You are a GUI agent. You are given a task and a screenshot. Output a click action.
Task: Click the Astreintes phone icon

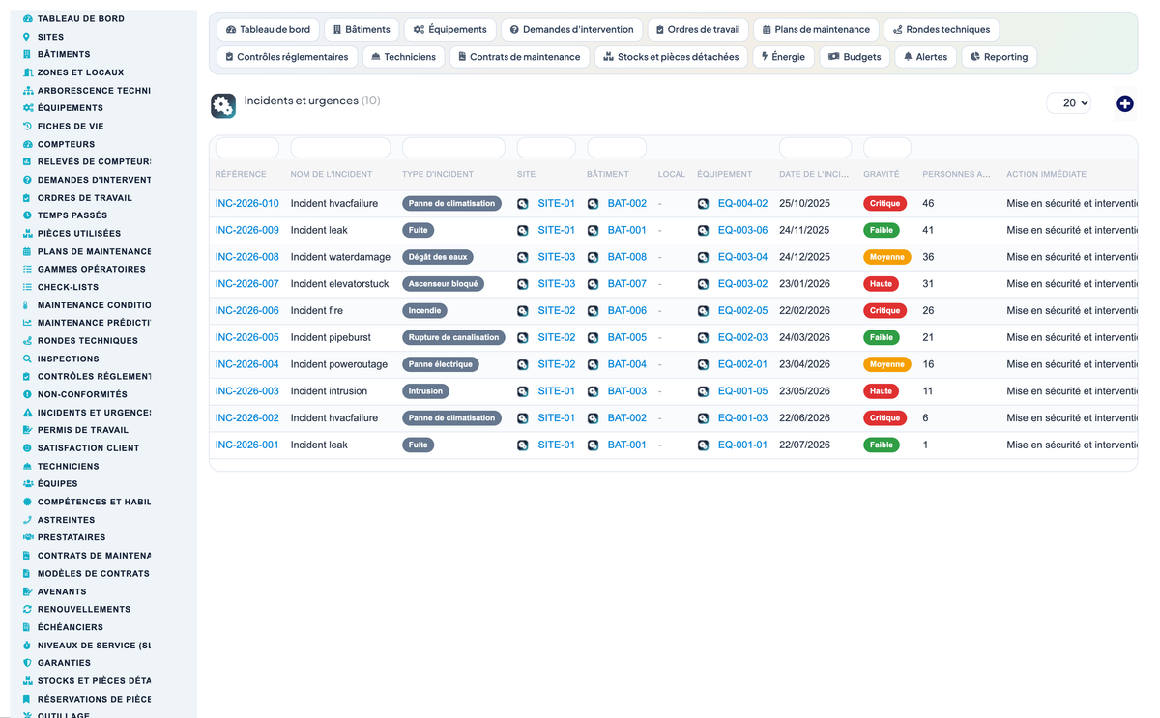click(27, 520)
